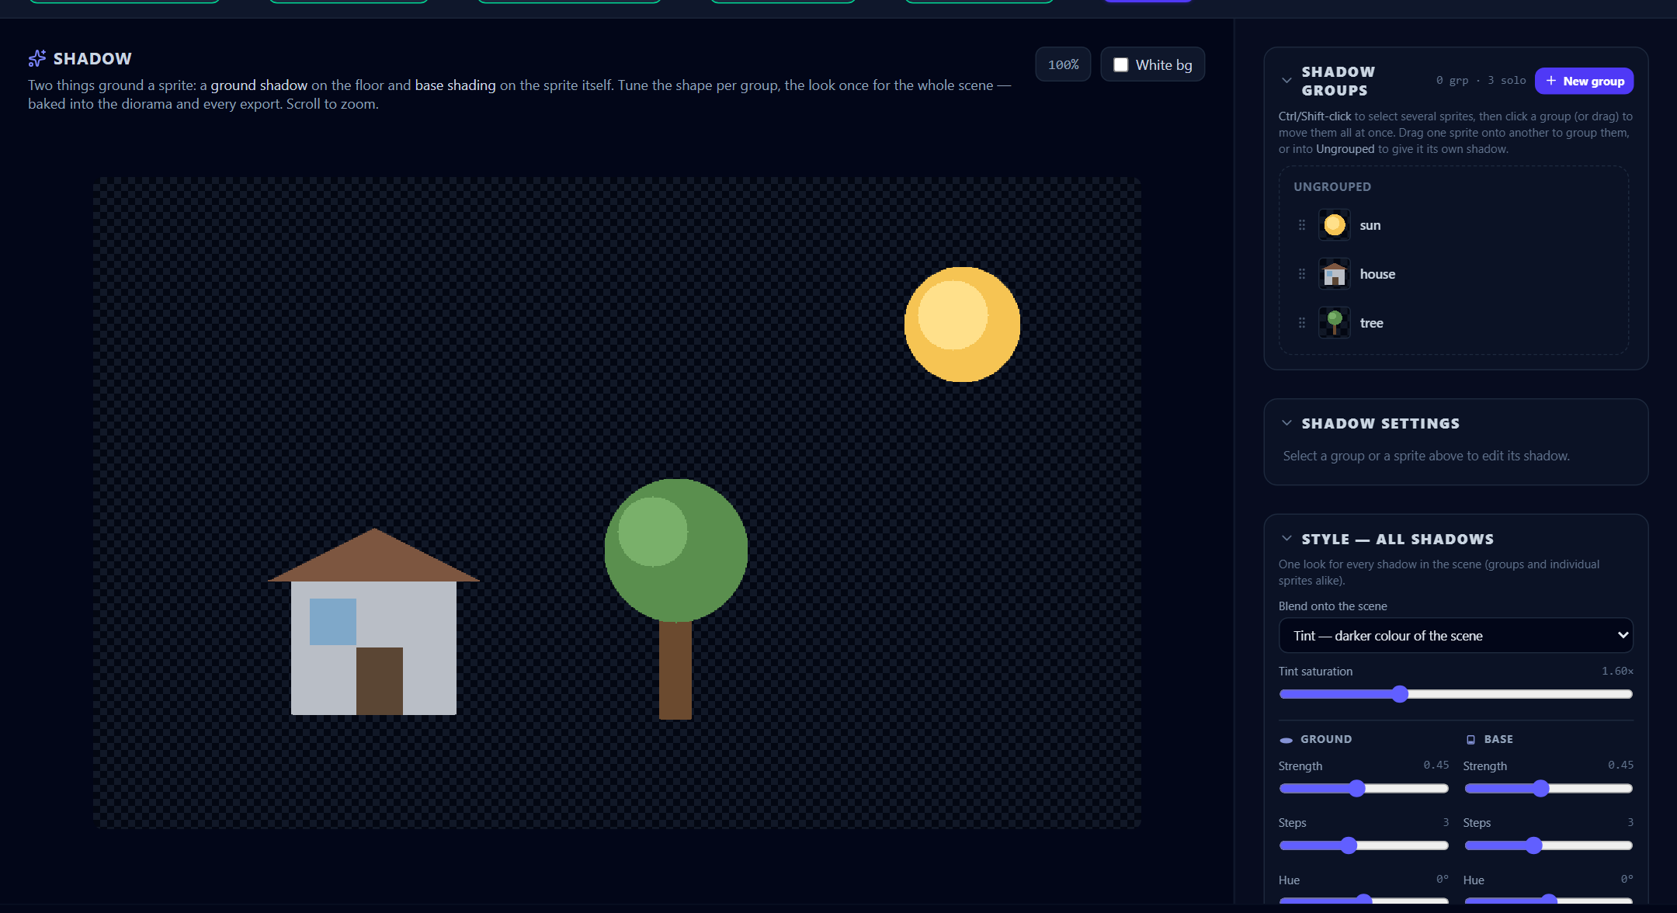Grab the drag handle for sun
This screenshot has height=913, width=1677.
pos(1302,225)
